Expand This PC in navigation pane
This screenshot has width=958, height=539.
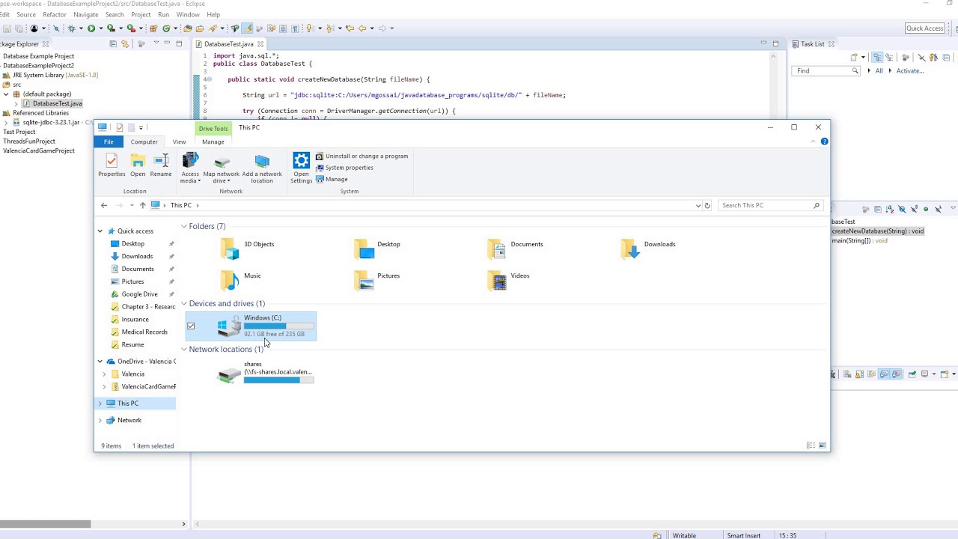pyautogui.click(x=100, y=404)
